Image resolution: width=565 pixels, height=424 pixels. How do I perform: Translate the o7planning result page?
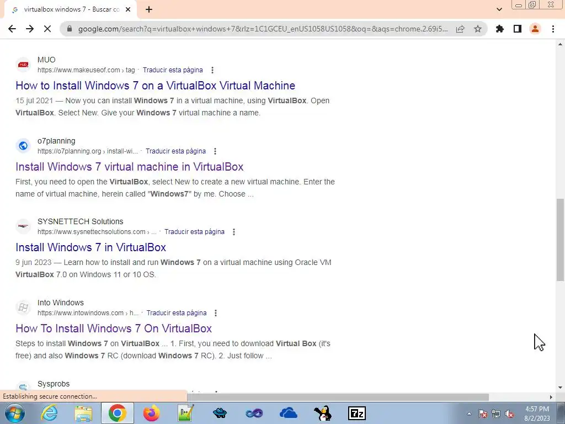[175, 151]
